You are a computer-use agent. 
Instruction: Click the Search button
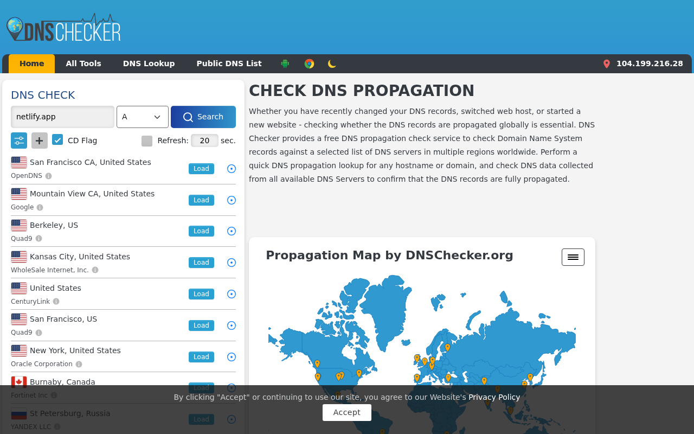[203, 117]
